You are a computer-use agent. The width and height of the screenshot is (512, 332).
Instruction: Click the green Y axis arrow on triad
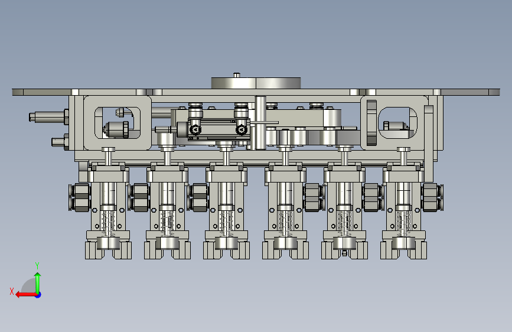click(x=38, y=282)
